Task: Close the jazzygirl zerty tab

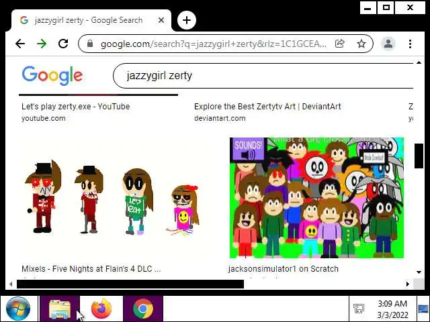Action: 161,20
